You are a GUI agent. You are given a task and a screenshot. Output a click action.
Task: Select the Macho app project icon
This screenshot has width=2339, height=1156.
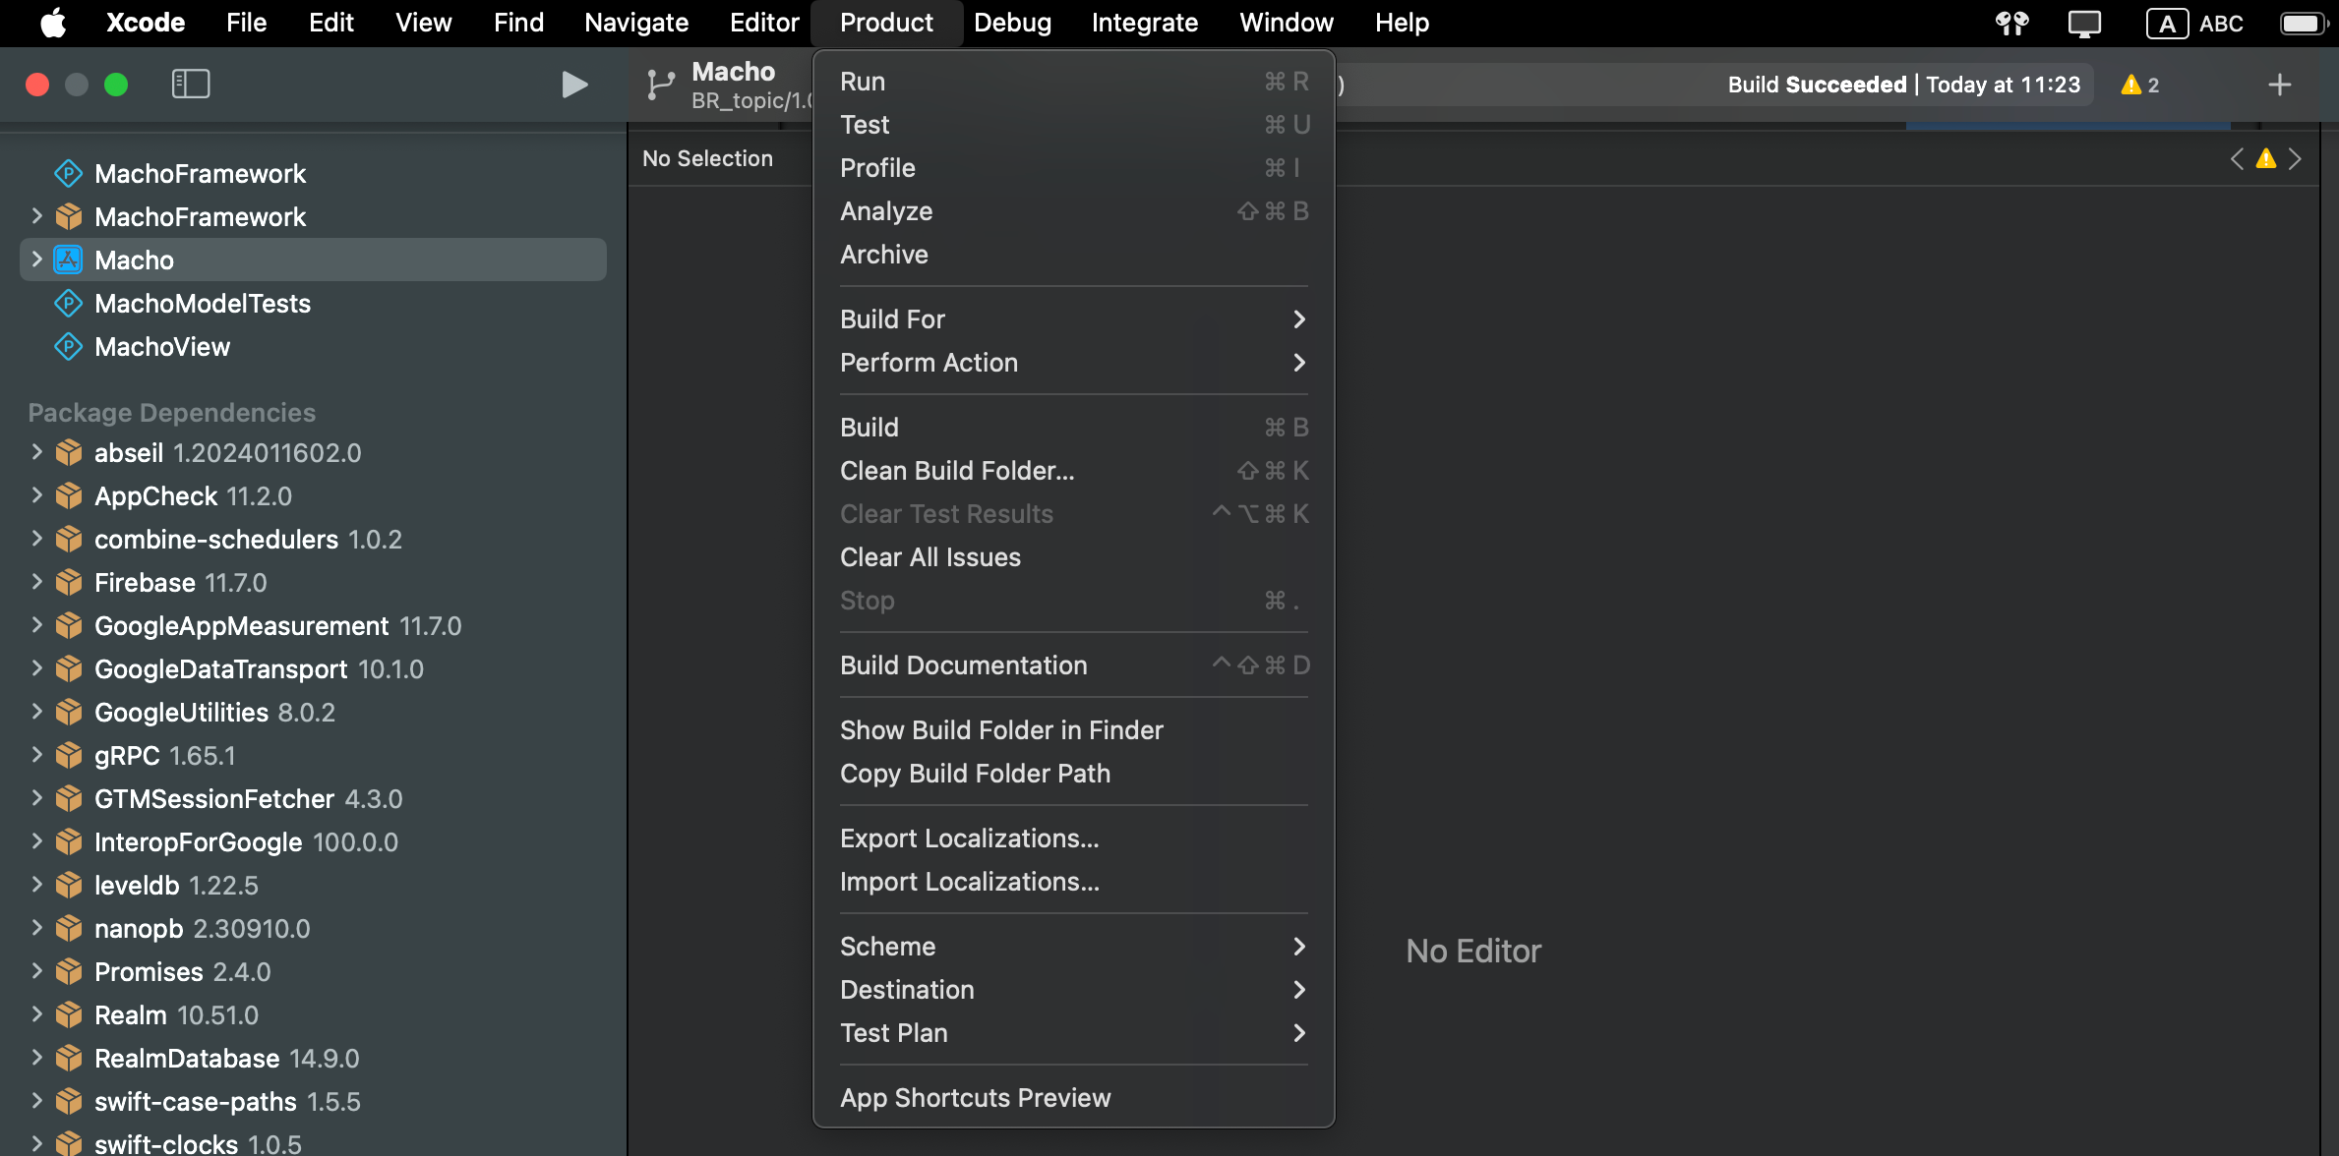click(x=68, y=260)
